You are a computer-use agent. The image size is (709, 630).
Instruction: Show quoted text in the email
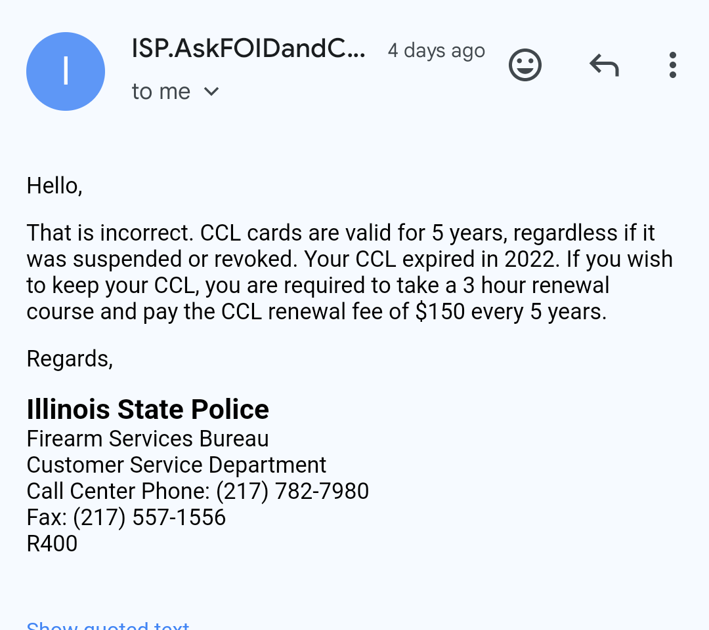coord(108,625)
